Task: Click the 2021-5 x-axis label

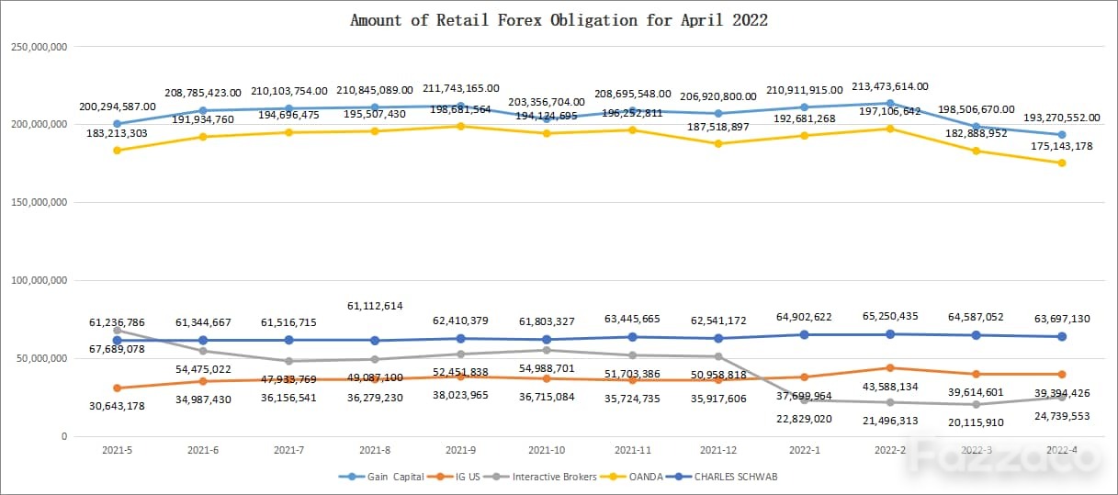Action: coord(117,451)
